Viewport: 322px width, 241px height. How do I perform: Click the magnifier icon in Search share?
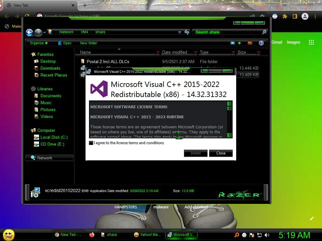click(x=264, y=32)
